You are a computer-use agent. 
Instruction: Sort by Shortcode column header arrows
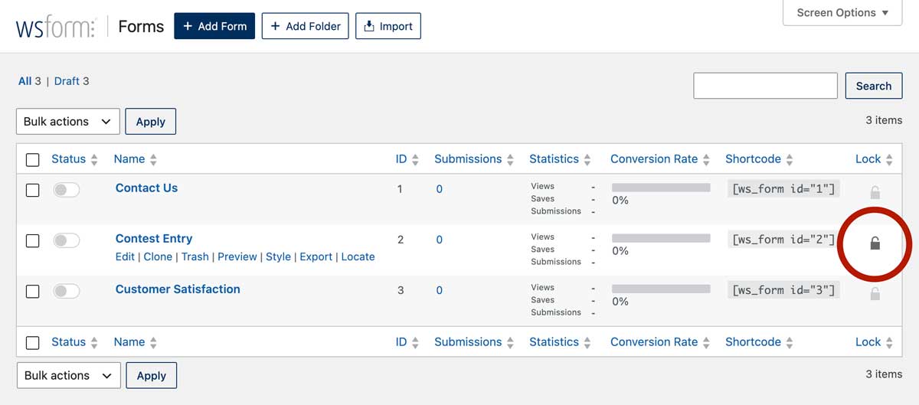tap(790, 159)
